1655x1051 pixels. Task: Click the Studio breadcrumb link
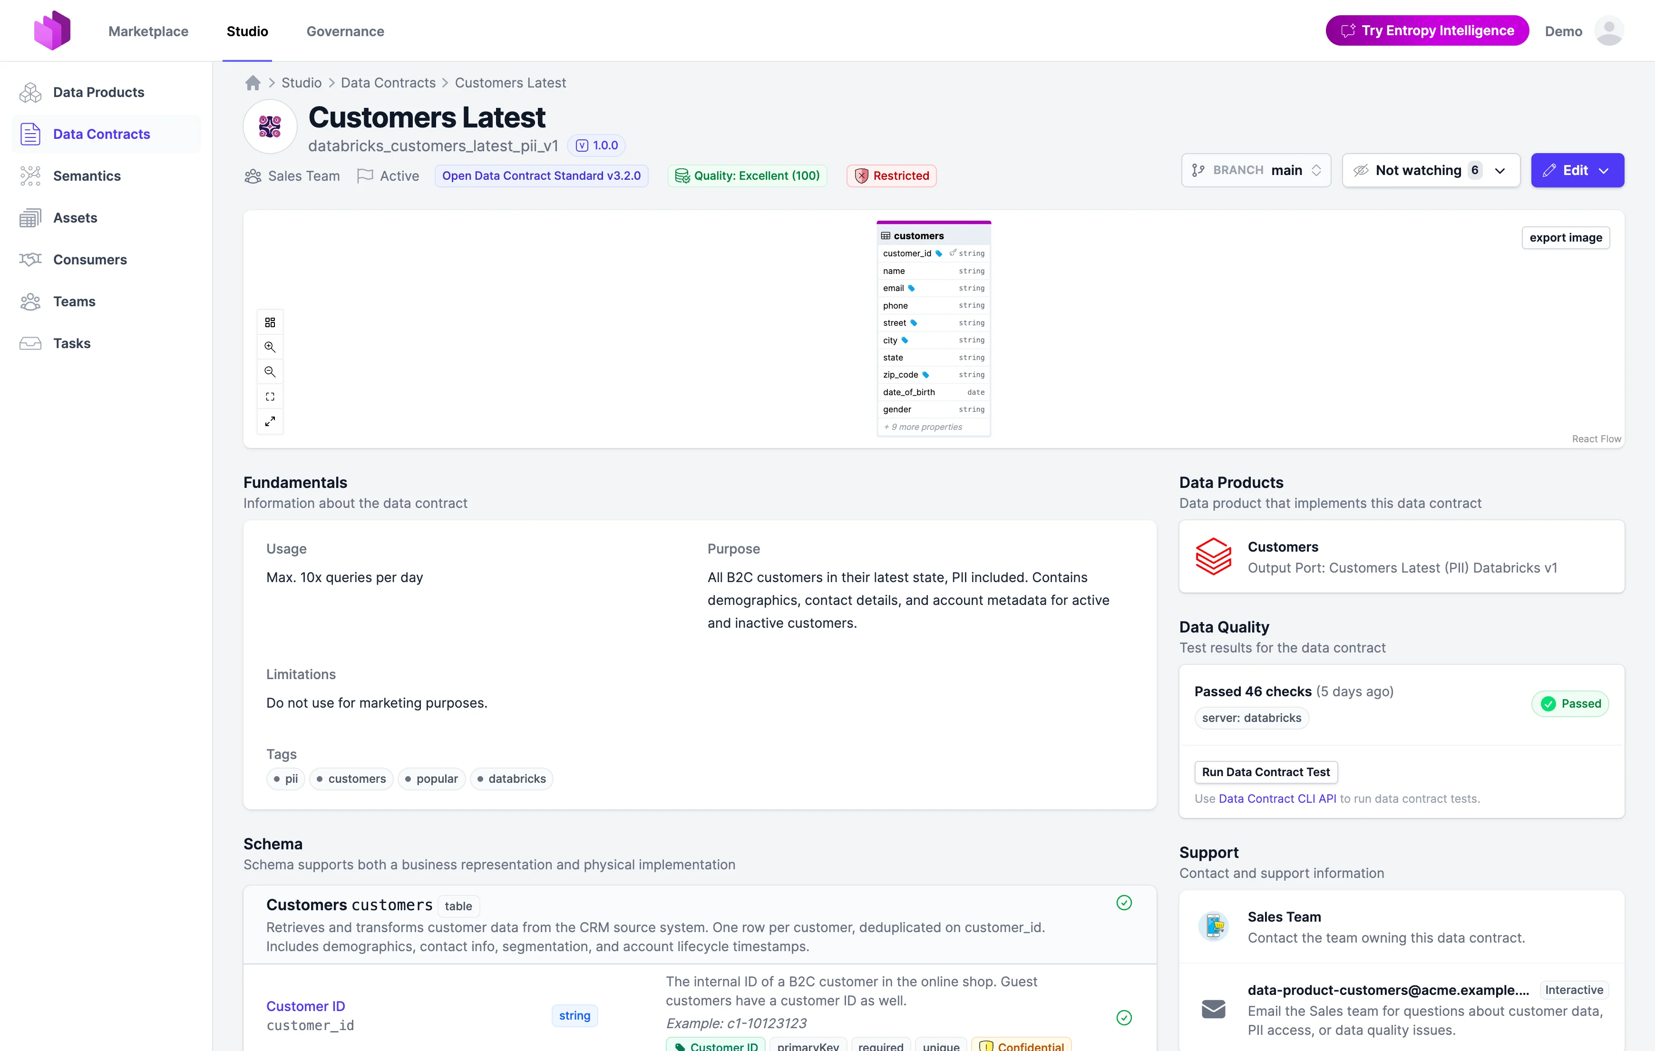click(x=301, y=83)
